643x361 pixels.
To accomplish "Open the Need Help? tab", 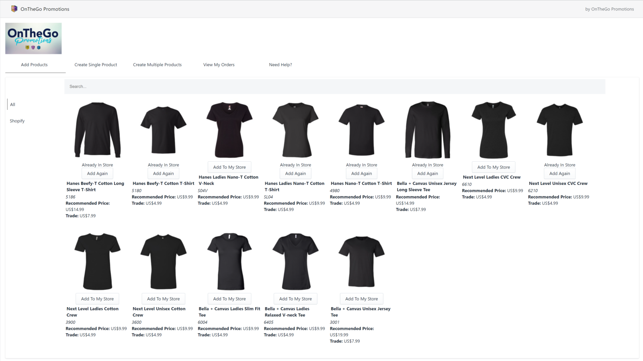I will 281,65.
